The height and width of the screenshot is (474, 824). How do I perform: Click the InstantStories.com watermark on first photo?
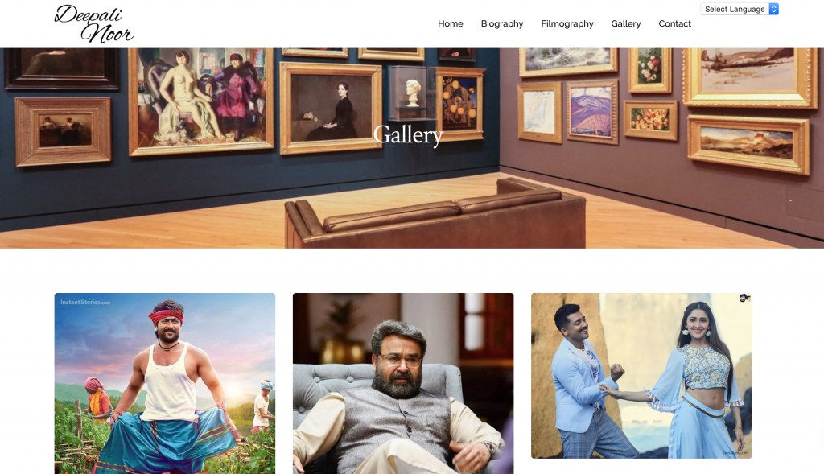85,302
